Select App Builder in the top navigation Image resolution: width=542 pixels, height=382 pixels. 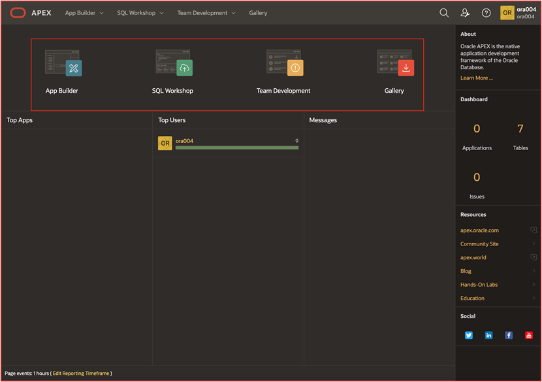[80, 13]
